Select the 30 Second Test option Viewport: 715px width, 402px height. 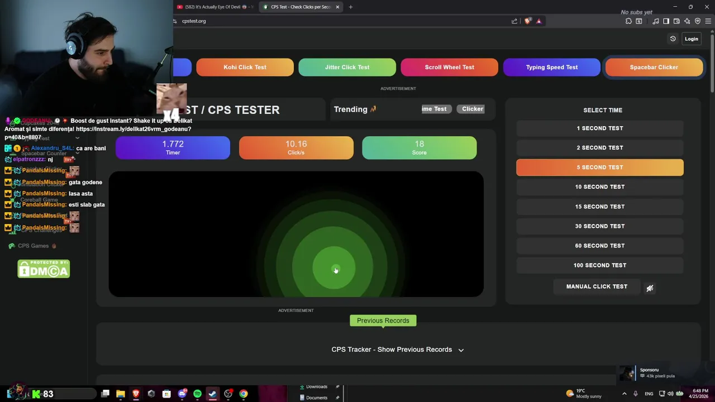click(599, 226)
